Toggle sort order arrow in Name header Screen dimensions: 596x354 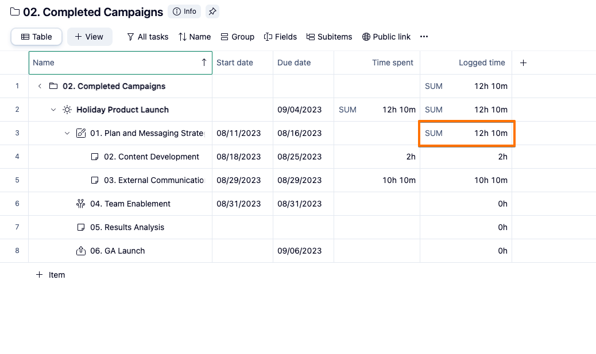[x=204, y=63]
